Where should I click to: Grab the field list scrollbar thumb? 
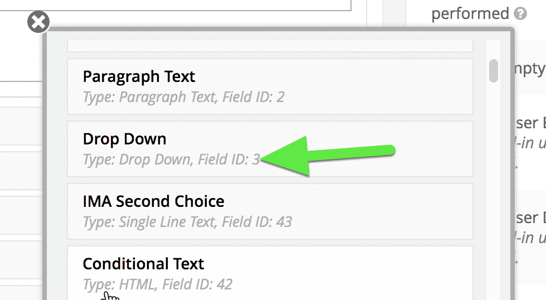pos(493,71)
